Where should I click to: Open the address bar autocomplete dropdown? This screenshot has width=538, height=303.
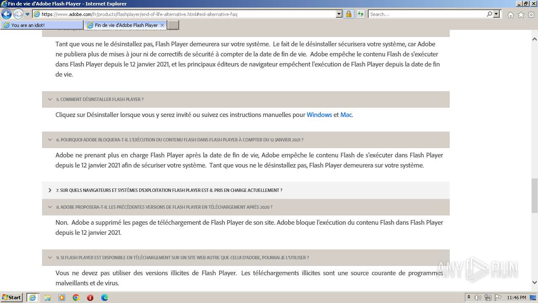point(339,14)
